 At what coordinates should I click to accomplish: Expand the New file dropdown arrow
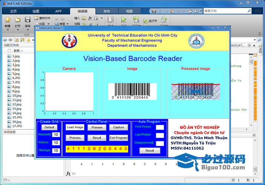click(8, 30)
